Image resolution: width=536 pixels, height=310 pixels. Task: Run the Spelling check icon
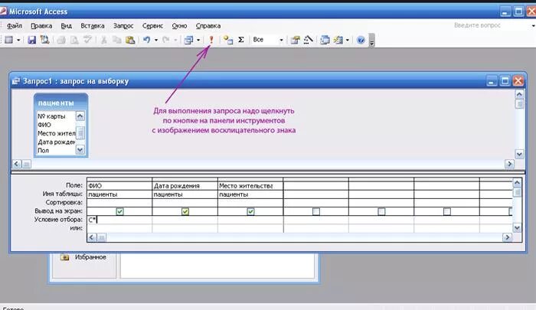(x=87, y=40)
